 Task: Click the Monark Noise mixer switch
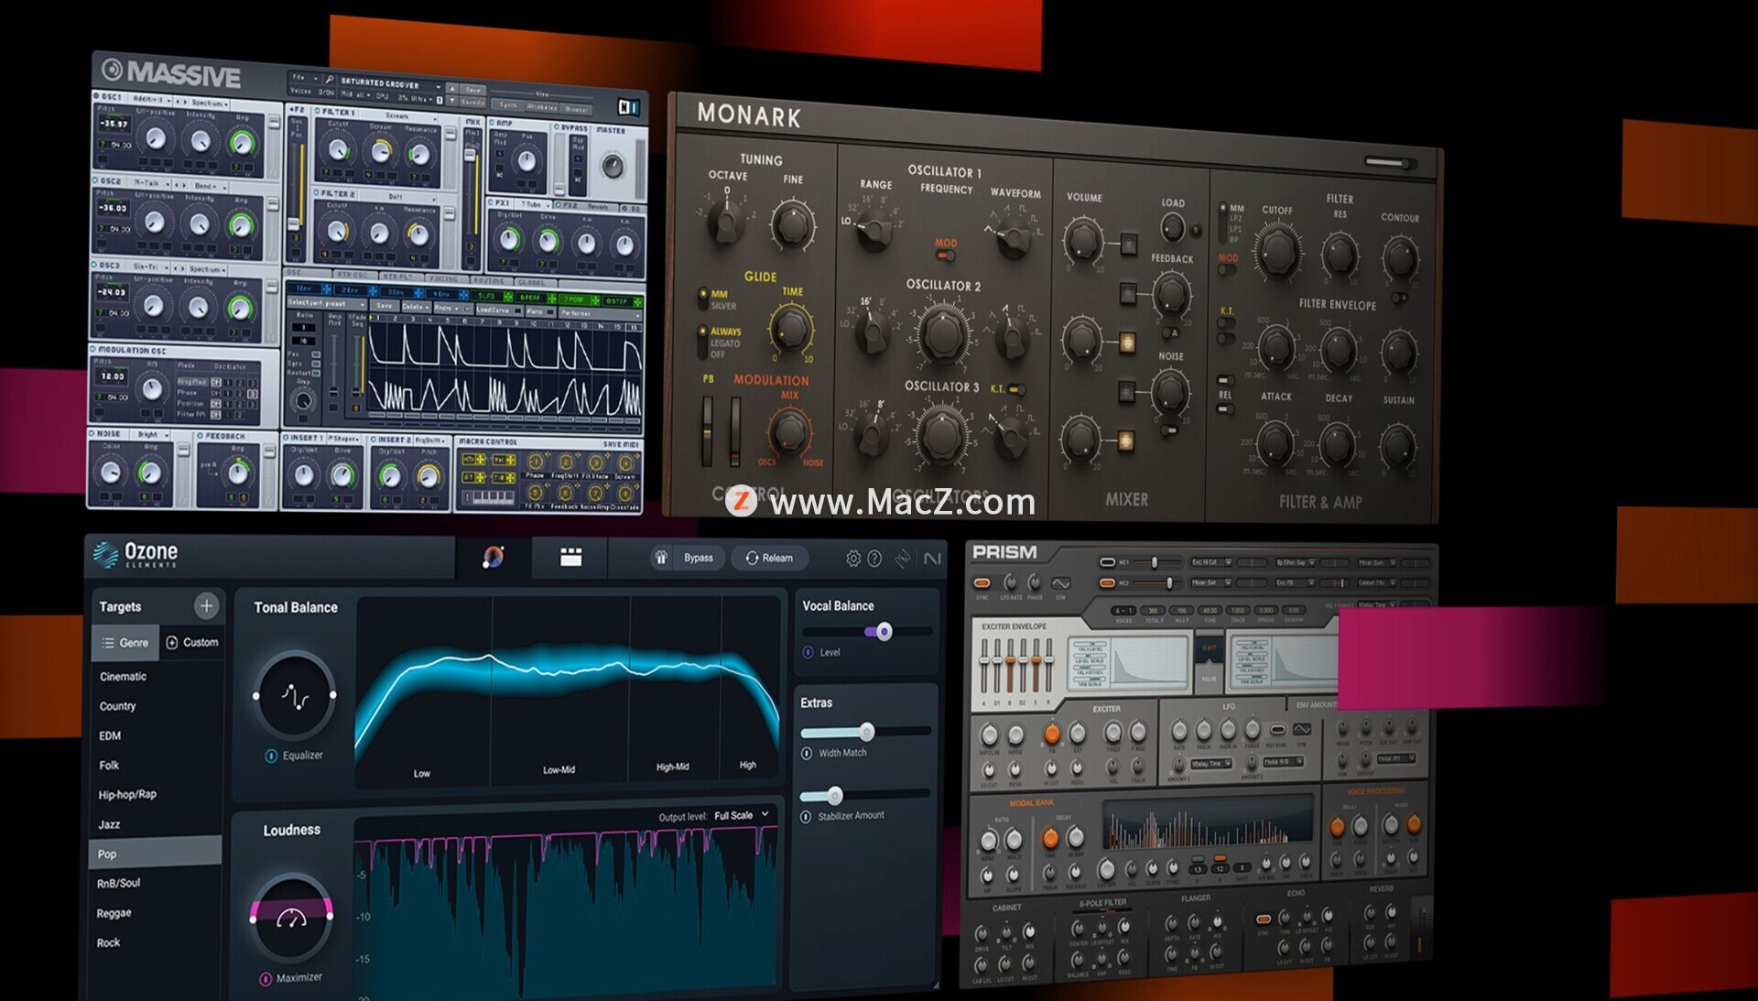pyautogui.click(x=1126, y=392)
